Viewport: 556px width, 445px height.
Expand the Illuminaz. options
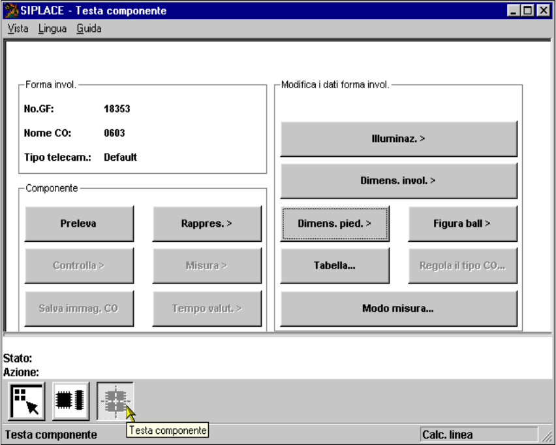398,139
